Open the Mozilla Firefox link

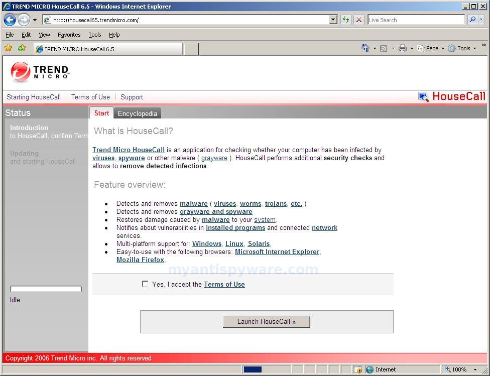140,260
